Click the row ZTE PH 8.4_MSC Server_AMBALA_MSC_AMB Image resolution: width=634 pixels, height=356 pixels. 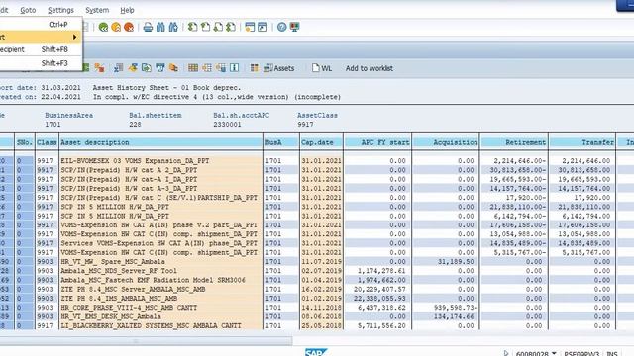(x=317, y=289)
